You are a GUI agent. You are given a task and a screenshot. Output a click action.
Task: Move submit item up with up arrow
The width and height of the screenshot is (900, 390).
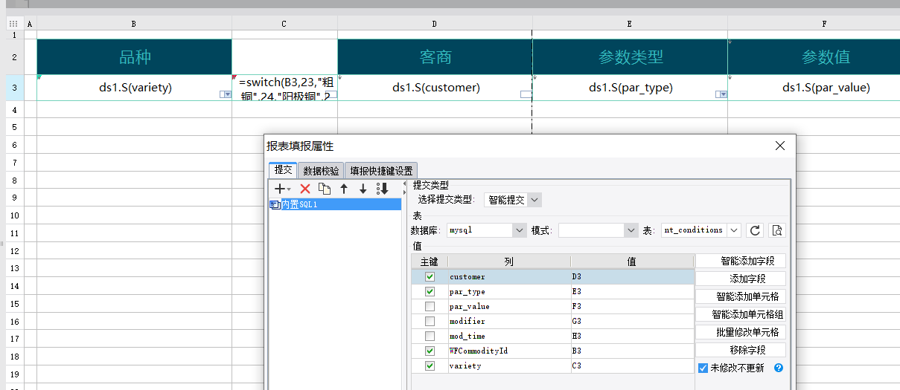344,189
